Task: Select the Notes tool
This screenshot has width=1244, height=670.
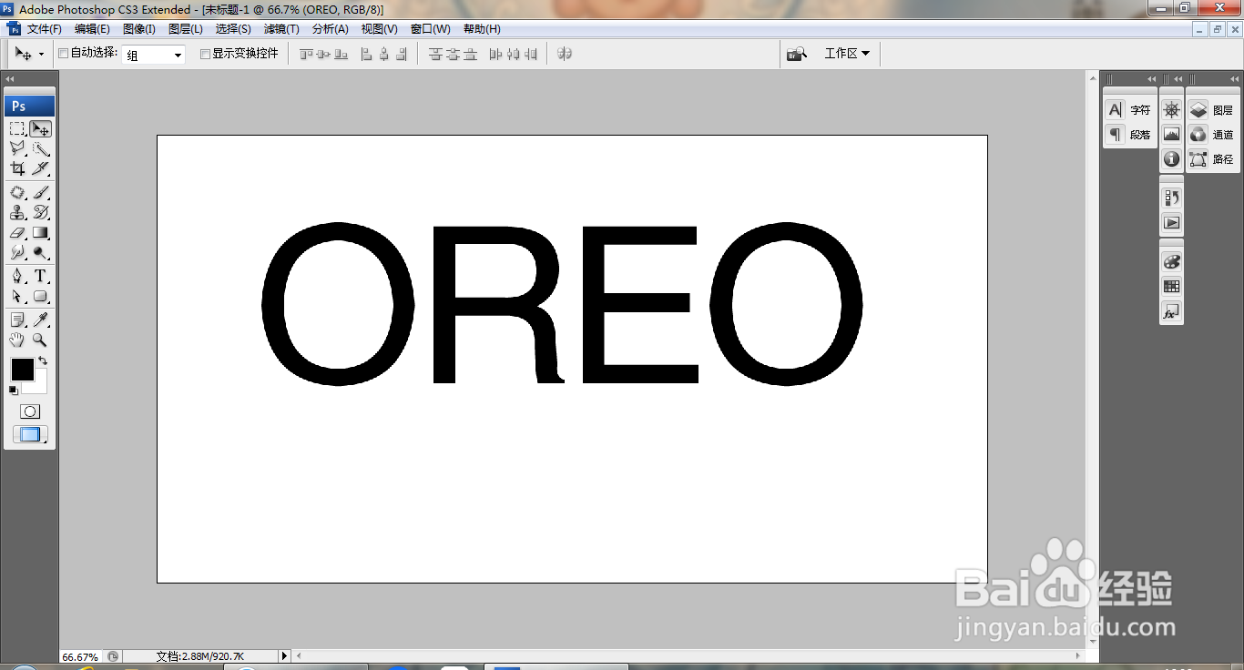Action: click(17, 320)
